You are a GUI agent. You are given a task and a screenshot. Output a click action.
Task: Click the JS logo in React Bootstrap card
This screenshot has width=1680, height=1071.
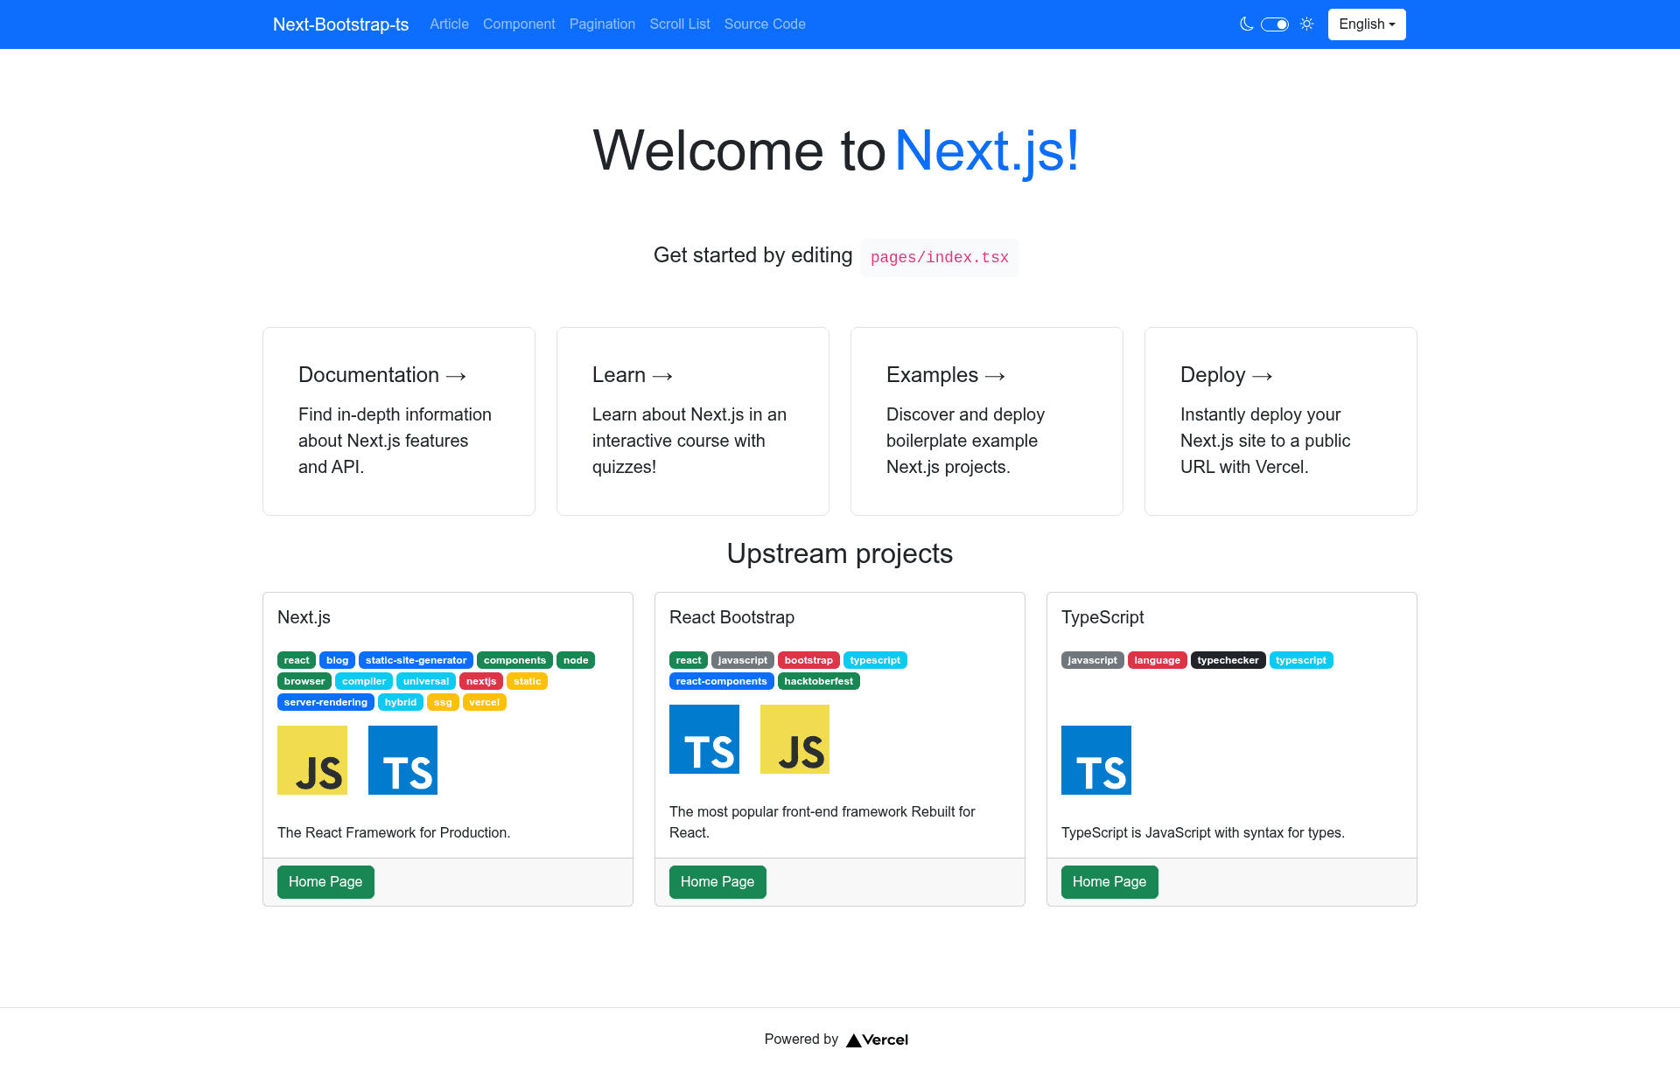pyautogui.click(x=795, y=740)
